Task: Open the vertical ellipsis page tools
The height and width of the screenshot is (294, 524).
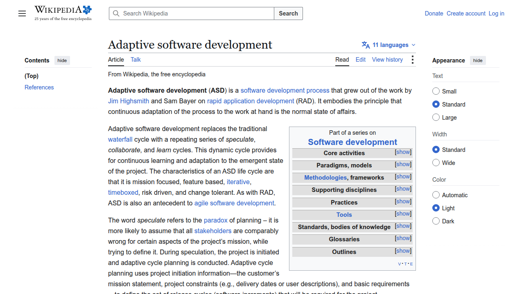Action: tap(412, 60)
